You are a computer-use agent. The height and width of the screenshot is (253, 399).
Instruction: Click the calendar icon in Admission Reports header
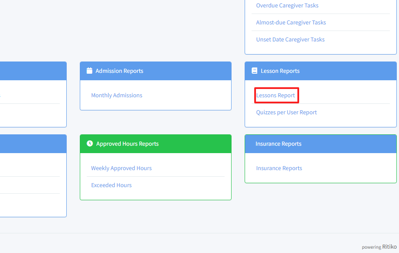pyautogui.click(x=89, y=71)
